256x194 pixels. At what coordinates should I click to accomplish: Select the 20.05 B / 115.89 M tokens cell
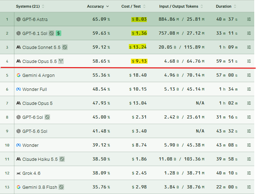tap(181, 47)
